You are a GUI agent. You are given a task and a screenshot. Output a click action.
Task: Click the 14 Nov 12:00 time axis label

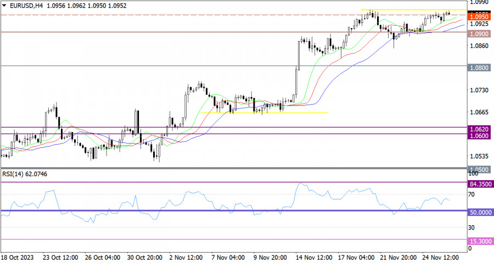point(314,258)
